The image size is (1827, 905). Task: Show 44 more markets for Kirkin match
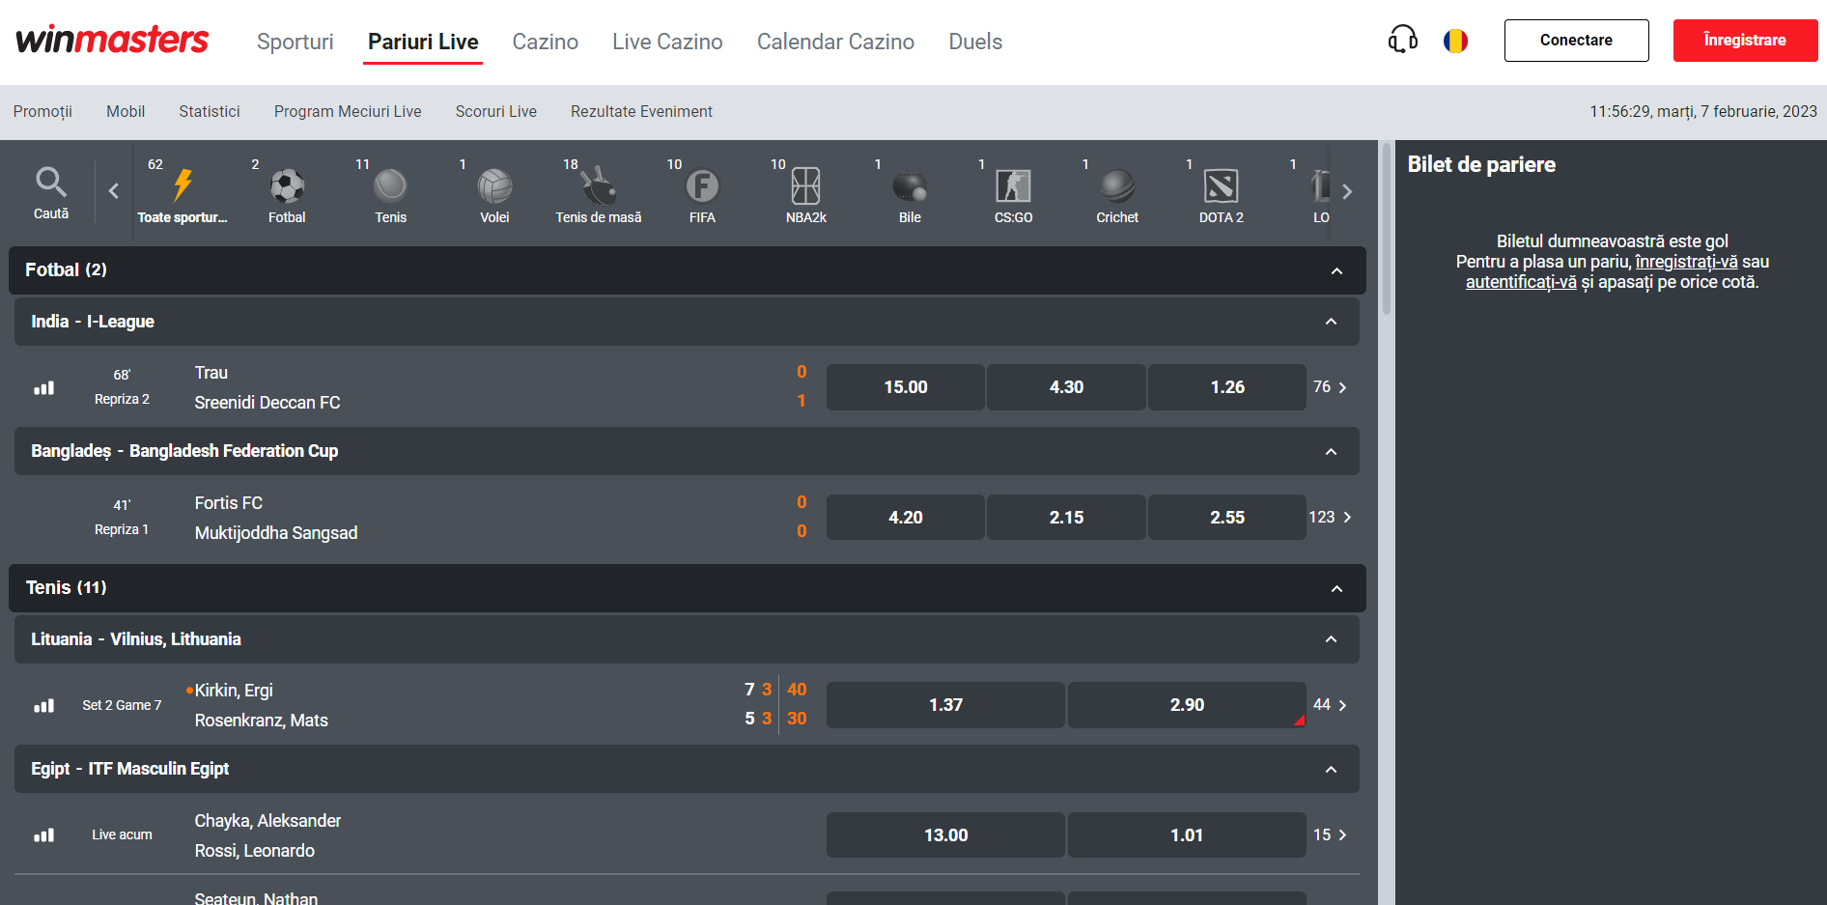point(1331,705)
